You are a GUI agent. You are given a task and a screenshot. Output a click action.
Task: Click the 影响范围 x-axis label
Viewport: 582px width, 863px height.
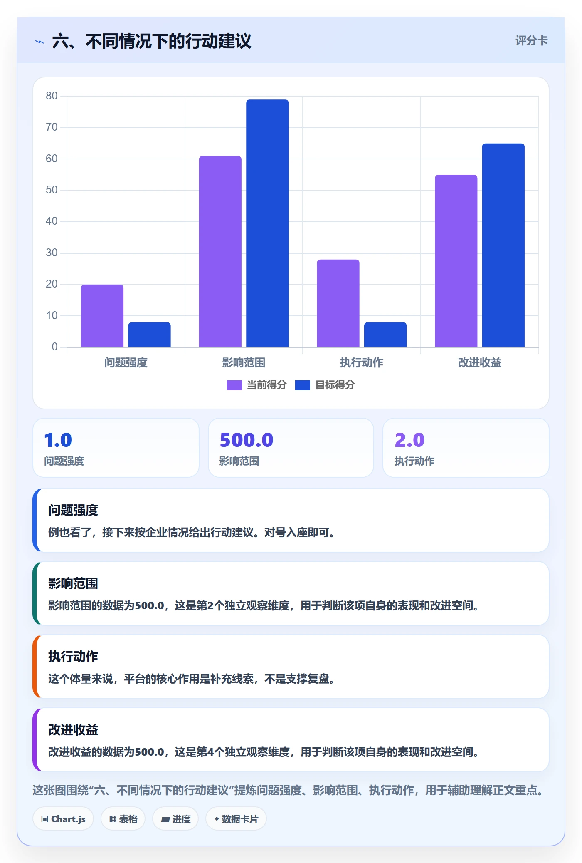click(244, 362)
